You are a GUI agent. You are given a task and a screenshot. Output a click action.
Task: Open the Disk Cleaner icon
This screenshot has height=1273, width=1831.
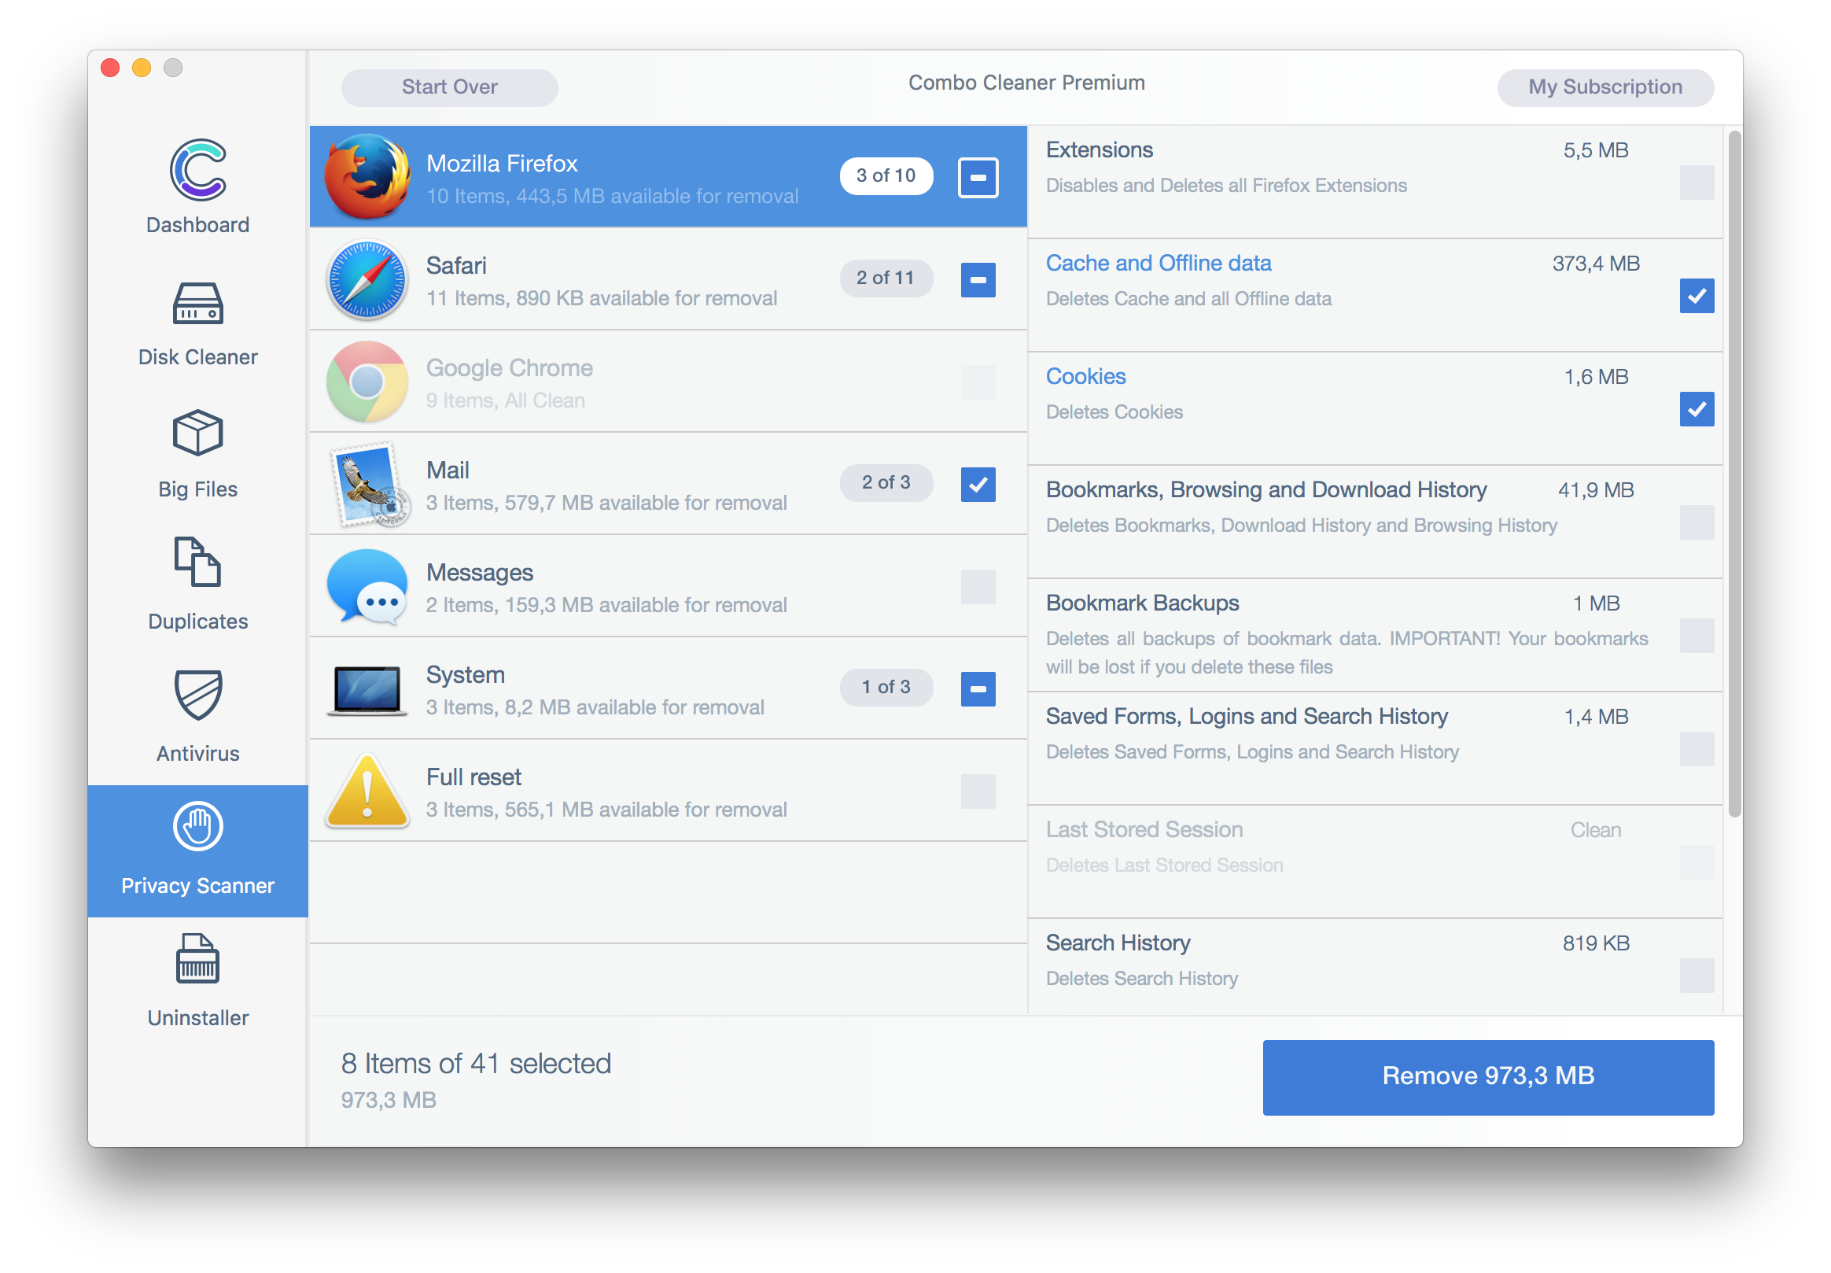[197, 303]
